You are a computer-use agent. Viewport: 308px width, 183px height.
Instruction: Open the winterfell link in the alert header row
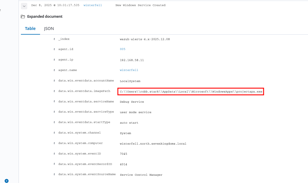(93, 5)
